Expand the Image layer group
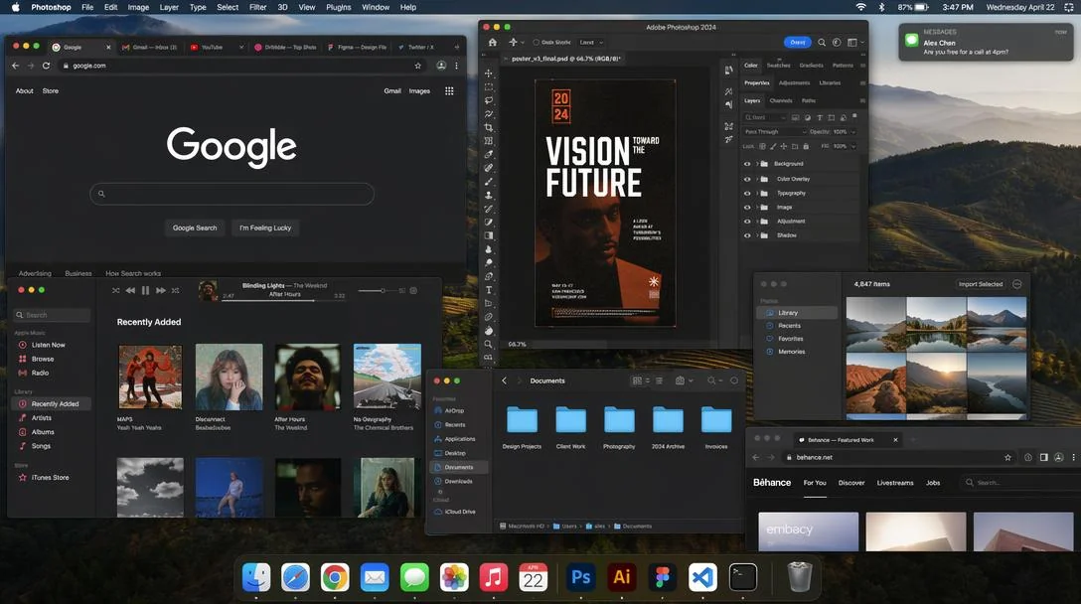The image size is (1081, 604). (757, 207)
